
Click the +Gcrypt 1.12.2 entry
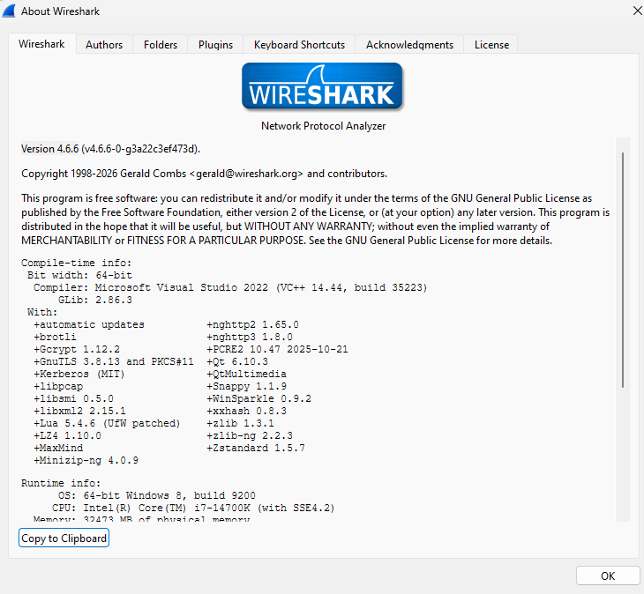point(77,349)
